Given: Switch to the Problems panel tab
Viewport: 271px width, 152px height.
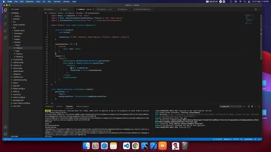Looking at the screenshot, I should coord(49,106).
